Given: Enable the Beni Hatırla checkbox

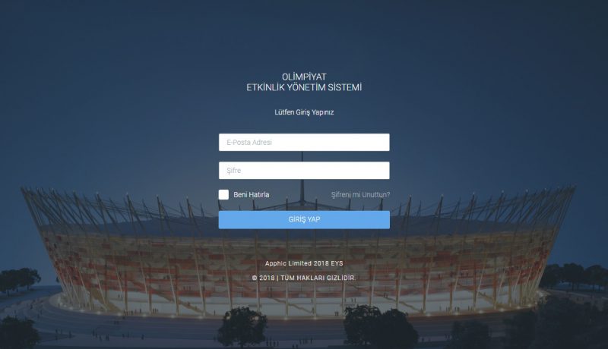Looking at the screenshot, I should tap(223, 195).
